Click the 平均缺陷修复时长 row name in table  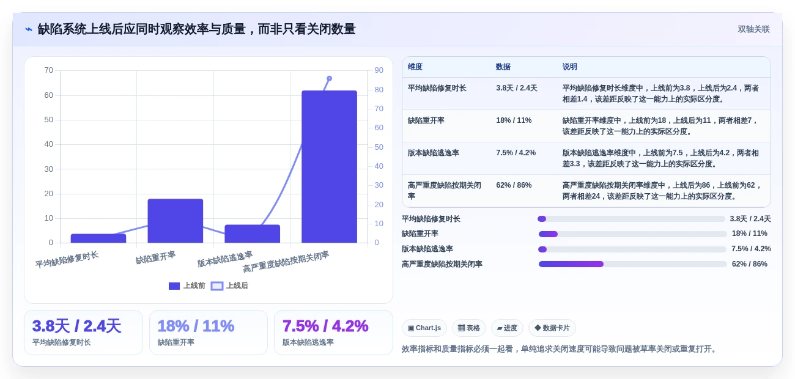[437, 88]
